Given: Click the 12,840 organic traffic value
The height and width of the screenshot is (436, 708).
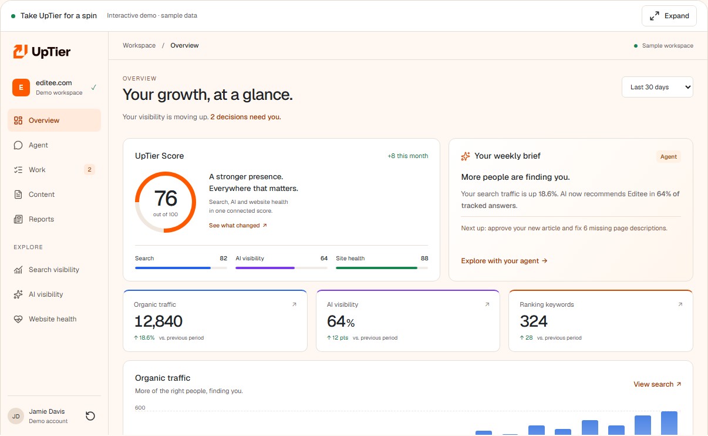Looking at the screenshot, I should [159, 321].
